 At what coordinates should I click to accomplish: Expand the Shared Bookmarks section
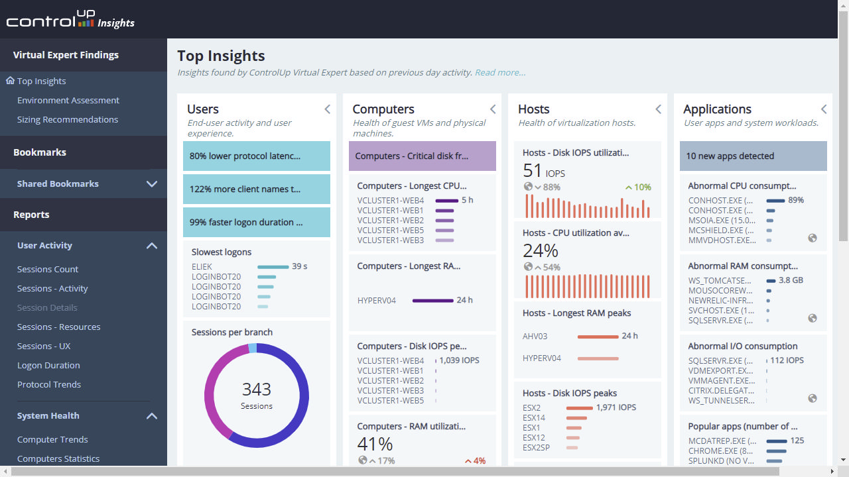(152, 184)
